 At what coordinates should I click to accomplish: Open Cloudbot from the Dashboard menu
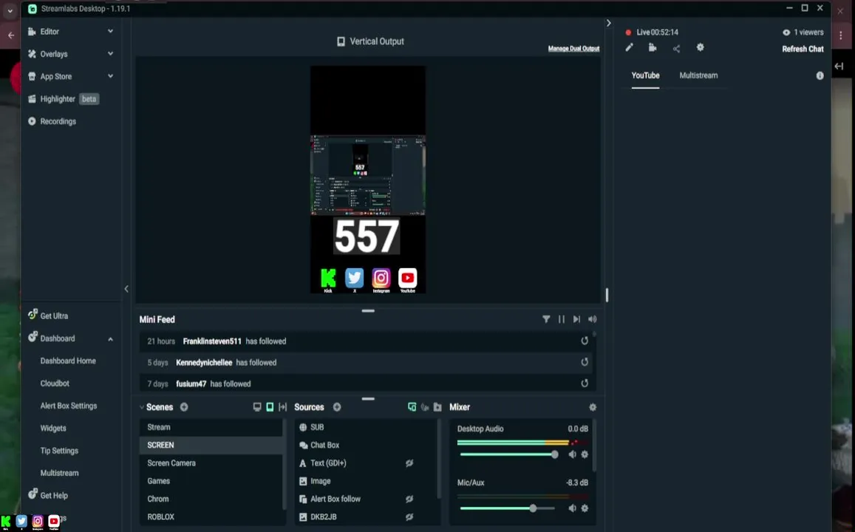[55, 383]
